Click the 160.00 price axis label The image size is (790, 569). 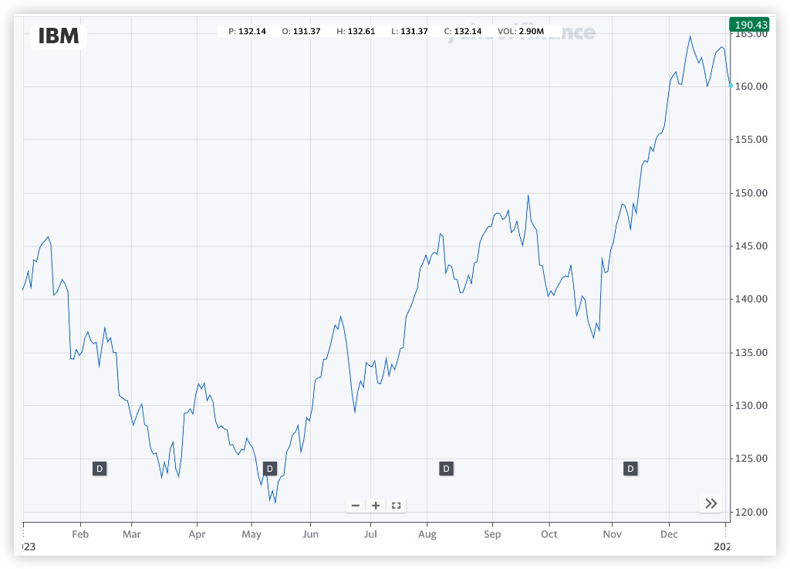pyautogui.click(x=751, y=86)
